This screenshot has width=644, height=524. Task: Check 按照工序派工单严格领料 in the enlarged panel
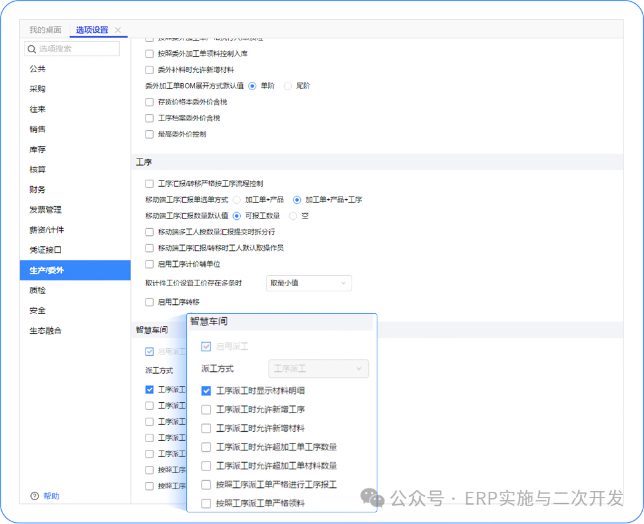[x=206, y=503]
